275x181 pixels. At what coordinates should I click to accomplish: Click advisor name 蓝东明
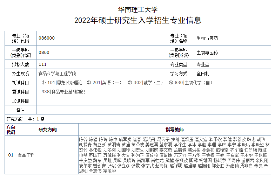click(x=166, y=145)
